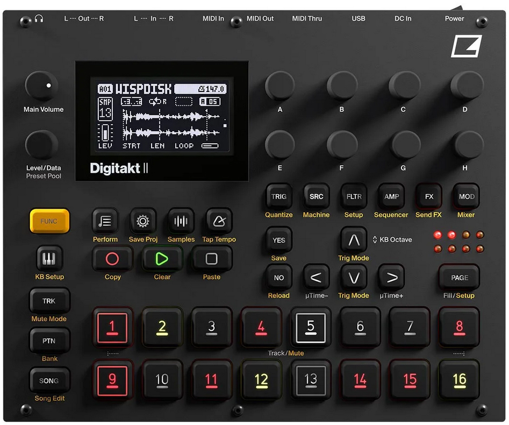The width and height of the screenshot is (509, 425).
Task: Toggle the track 5 trig key
Action: point(310,327)
